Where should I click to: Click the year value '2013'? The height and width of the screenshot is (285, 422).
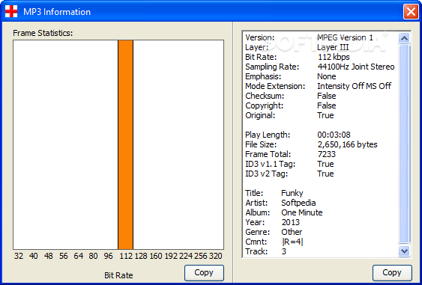tap(291, 222)
